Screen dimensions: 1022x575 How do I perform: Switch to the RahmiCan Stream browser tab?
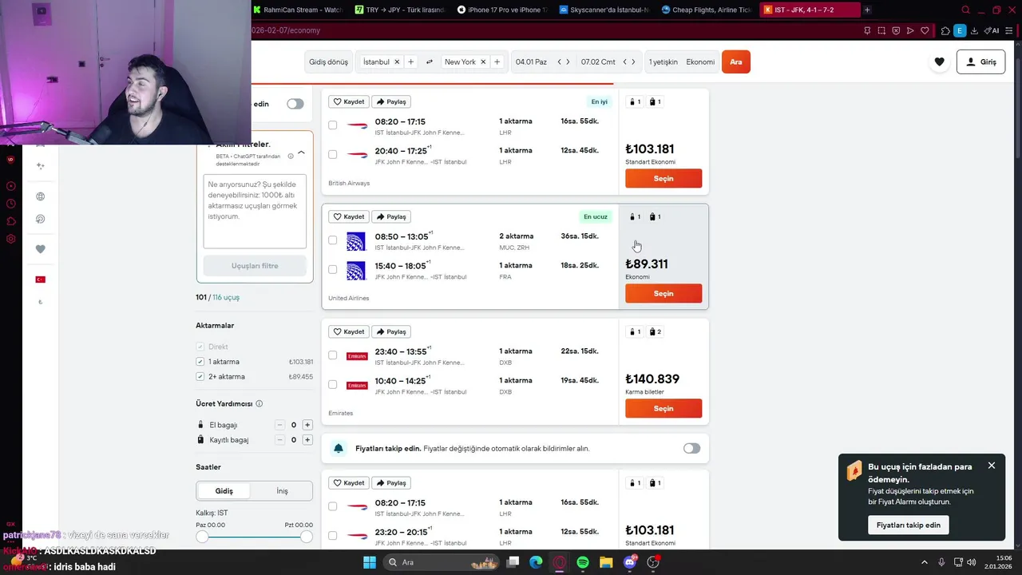pos(297,10)
